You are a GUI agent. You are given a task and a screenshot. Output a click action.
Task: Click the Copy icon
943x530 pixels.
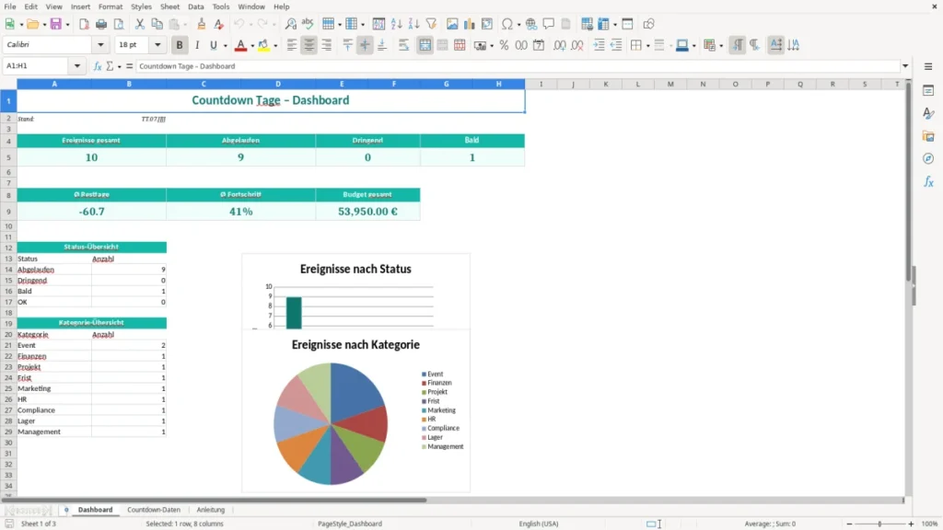pyautogui.click(x=157, y=24)
